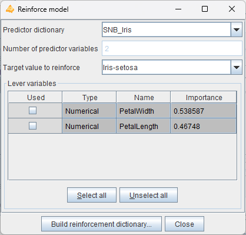This screenshot has height=235, width=246.
Task: Click the Number of predictor variables field
Action: [x=172, y=48]
